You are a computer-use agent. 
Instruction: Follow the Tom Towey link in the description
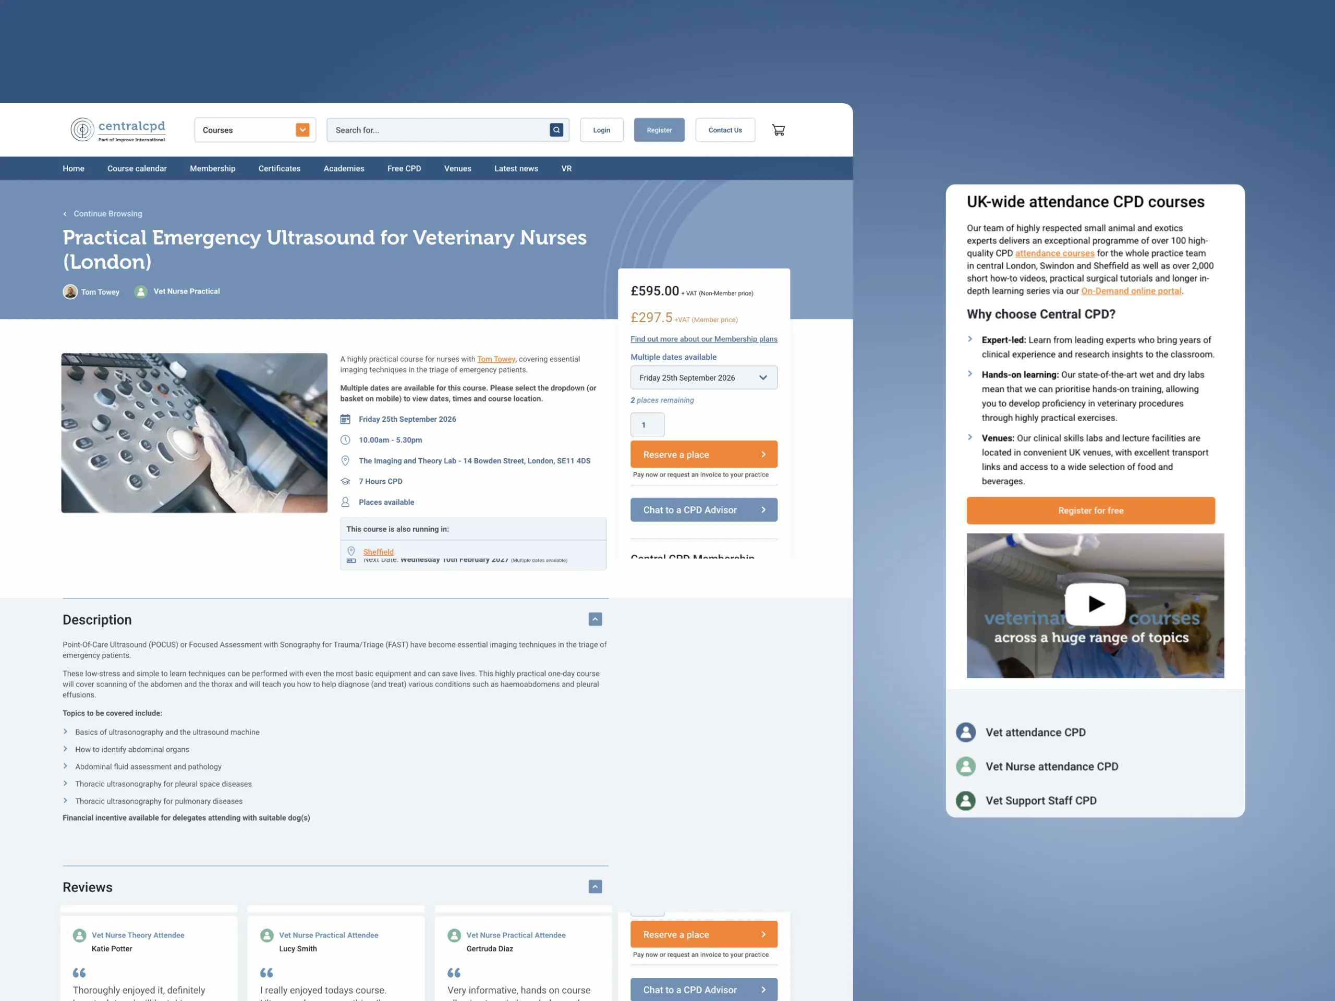click(496, 359)
